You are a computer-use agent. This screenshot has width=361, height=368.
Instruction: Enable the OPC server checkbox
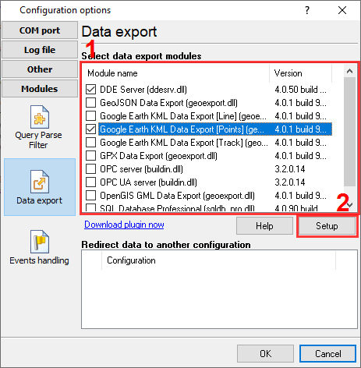click(x=90, y=169)
